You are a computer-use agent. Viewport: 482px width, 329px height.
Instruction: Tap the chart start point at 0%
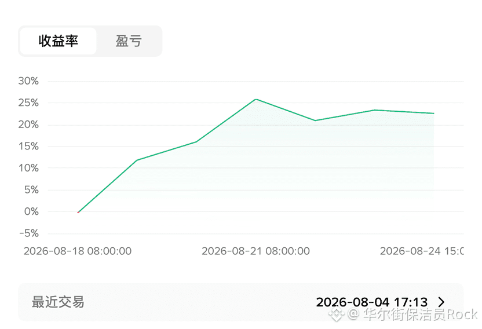point(78,212)
